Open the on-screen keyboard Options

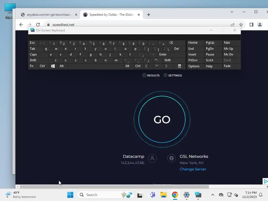(196, 66)
